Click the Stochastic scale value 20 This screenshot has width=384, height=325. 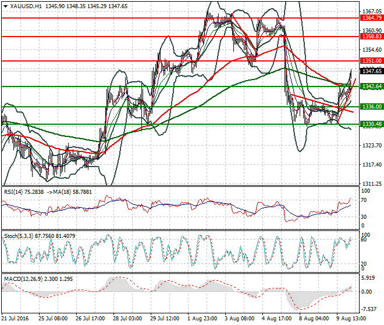point(364,263)
